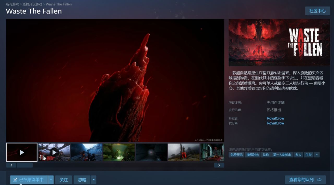Play the first video thumbnail
Image resolution: width=334 pixels, height=185 pixels.
pos(22,152)
